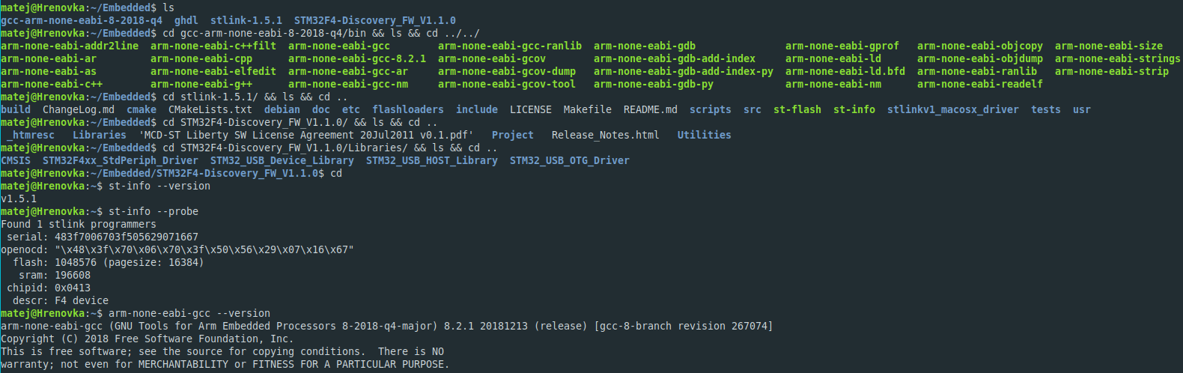Click the ghdl directory in the listing
1183x373 pixels.
tap(186, 20)
